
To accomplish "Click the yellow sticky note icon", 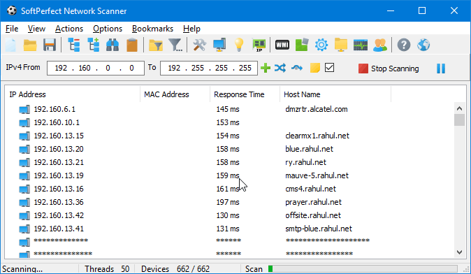I will point(314,68).
